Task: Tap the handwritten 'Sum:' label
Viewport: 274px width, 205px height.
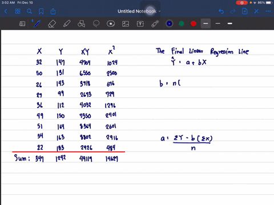Action: tap(22, 158)
